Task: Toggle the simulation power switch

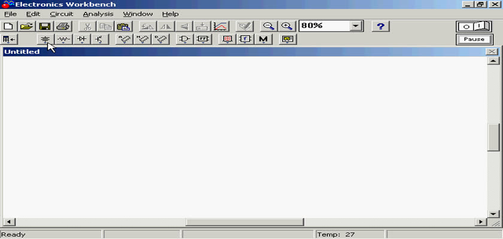Action: click(474, 26)
